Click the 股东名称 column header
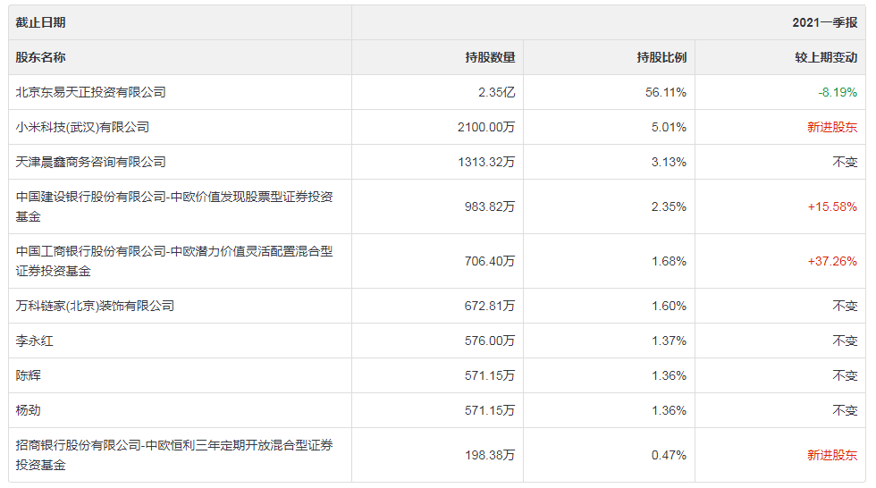This screenshot has height=488, width=876. point(41,57)
